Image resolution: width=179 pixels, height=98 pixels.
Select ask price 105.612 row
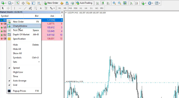pos(51,28)
